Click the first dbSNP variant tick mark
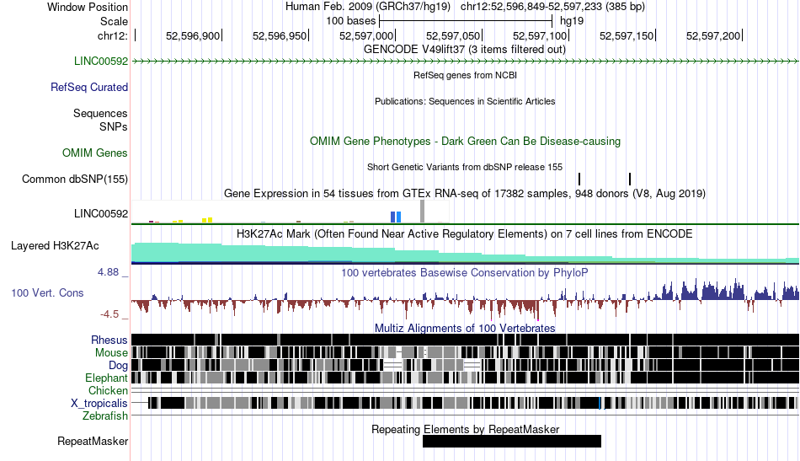This screenshot has width=800, height=461. coord(579,179)
